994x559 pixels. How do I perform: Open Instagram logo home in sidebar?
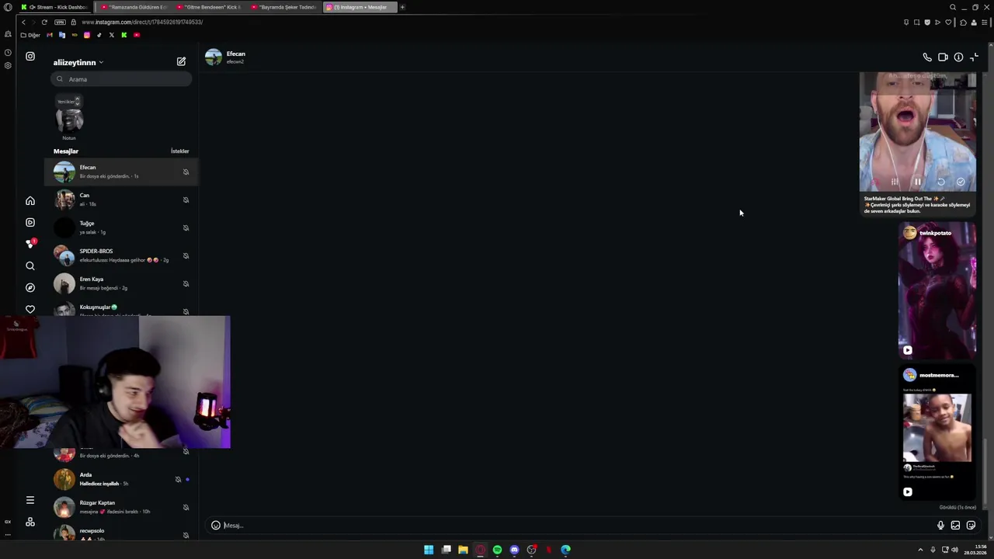pyautogui.click(x=30, y=56)
